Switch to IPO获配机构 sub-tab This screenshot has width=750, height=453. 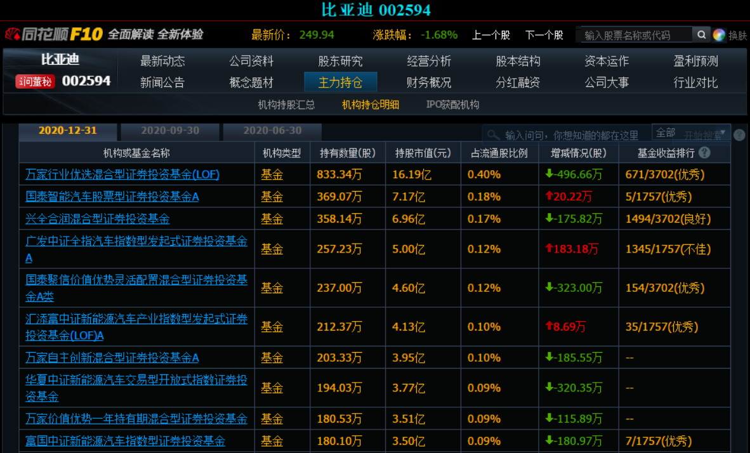[x=452, y=104]
